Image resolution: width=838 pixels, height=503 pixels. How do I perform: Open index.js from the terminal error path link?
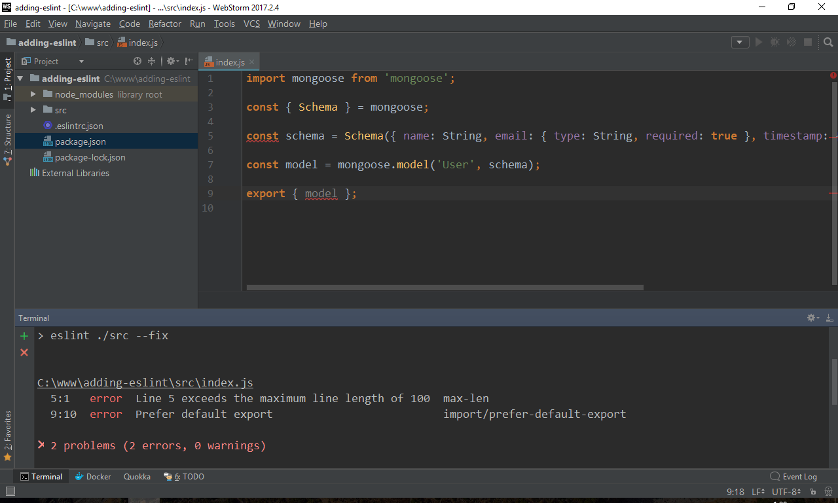click(x=144, y=382)
